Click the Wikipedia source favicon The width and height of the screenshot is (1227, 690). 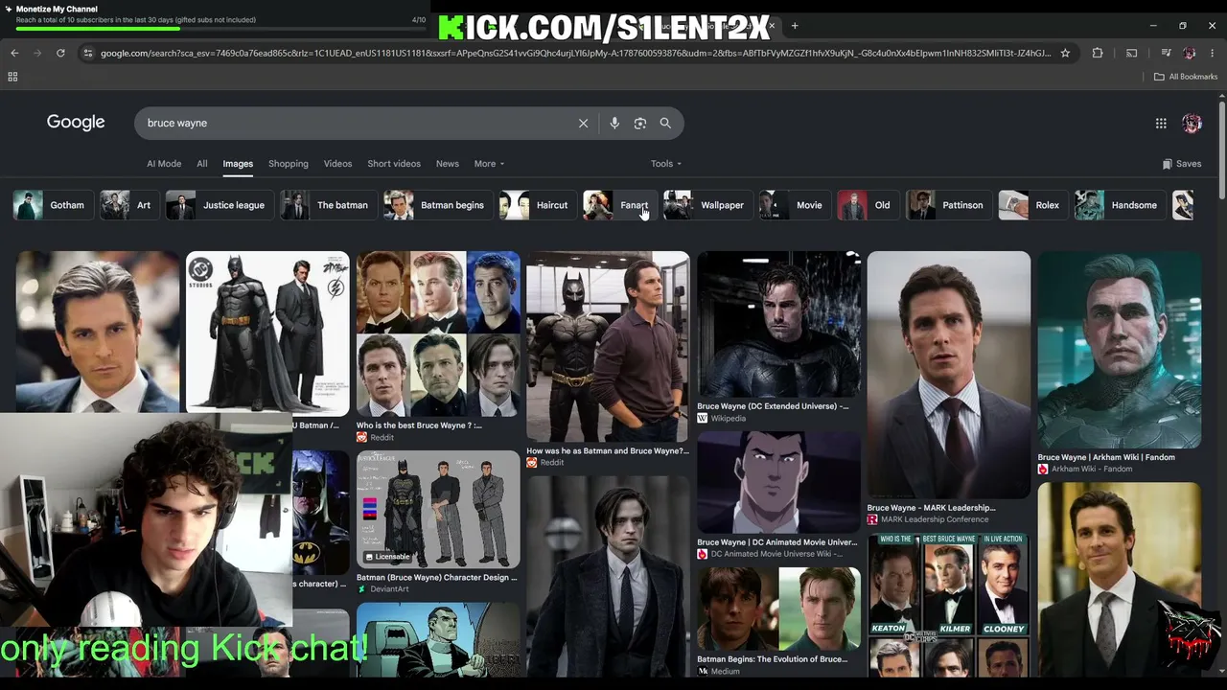point(702,418)
